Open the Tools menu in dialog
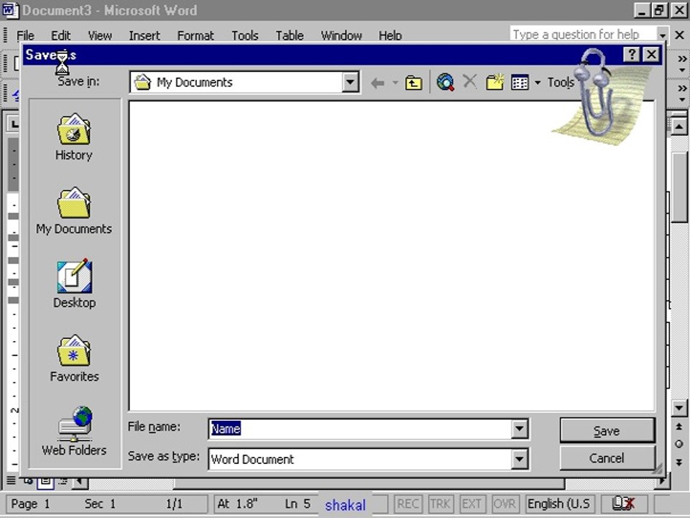Screen dimensions: 690x518 click(x=560, y=82)
